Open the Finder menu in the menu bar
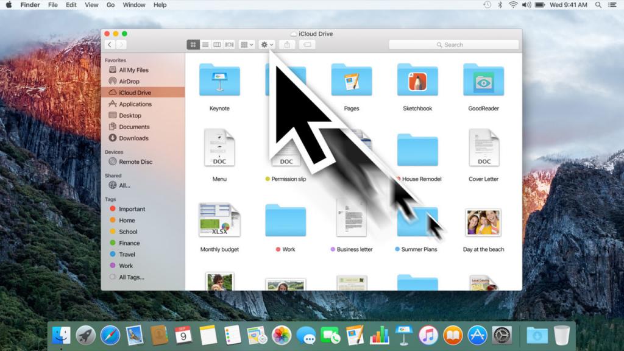This screenshot has height=351, width=624. pos(30,4)
